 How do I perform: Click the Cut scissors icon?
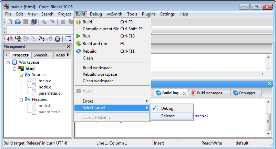[x=63, y=22]
